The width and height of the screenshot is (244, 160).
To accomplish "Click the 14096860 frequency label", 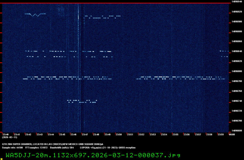I will [x=237, y=41].
